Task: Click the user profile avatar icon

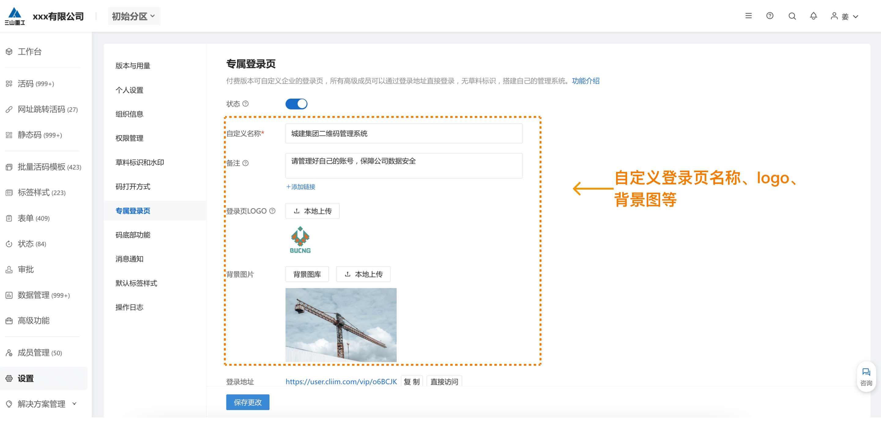Action: click(835, 16)
